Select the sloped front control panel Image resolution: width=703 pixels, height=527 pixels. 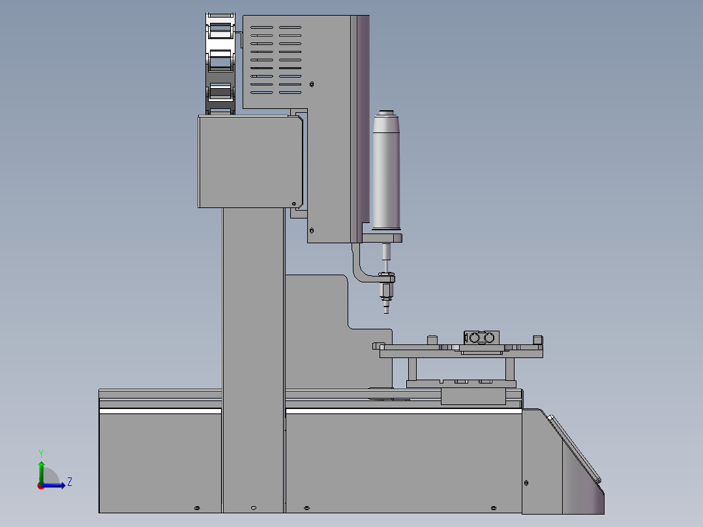click(575, 450)
